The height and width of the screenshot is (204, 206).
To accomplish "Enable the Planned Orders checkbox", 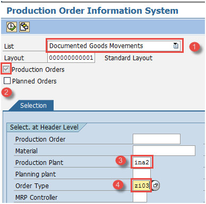I will click(x=7, y=81).
